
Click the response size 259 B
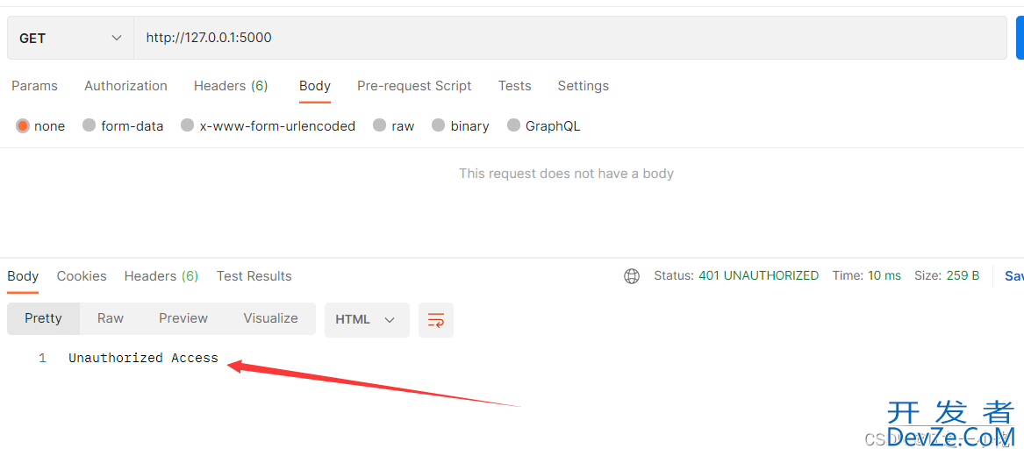(x=963, y=276)
